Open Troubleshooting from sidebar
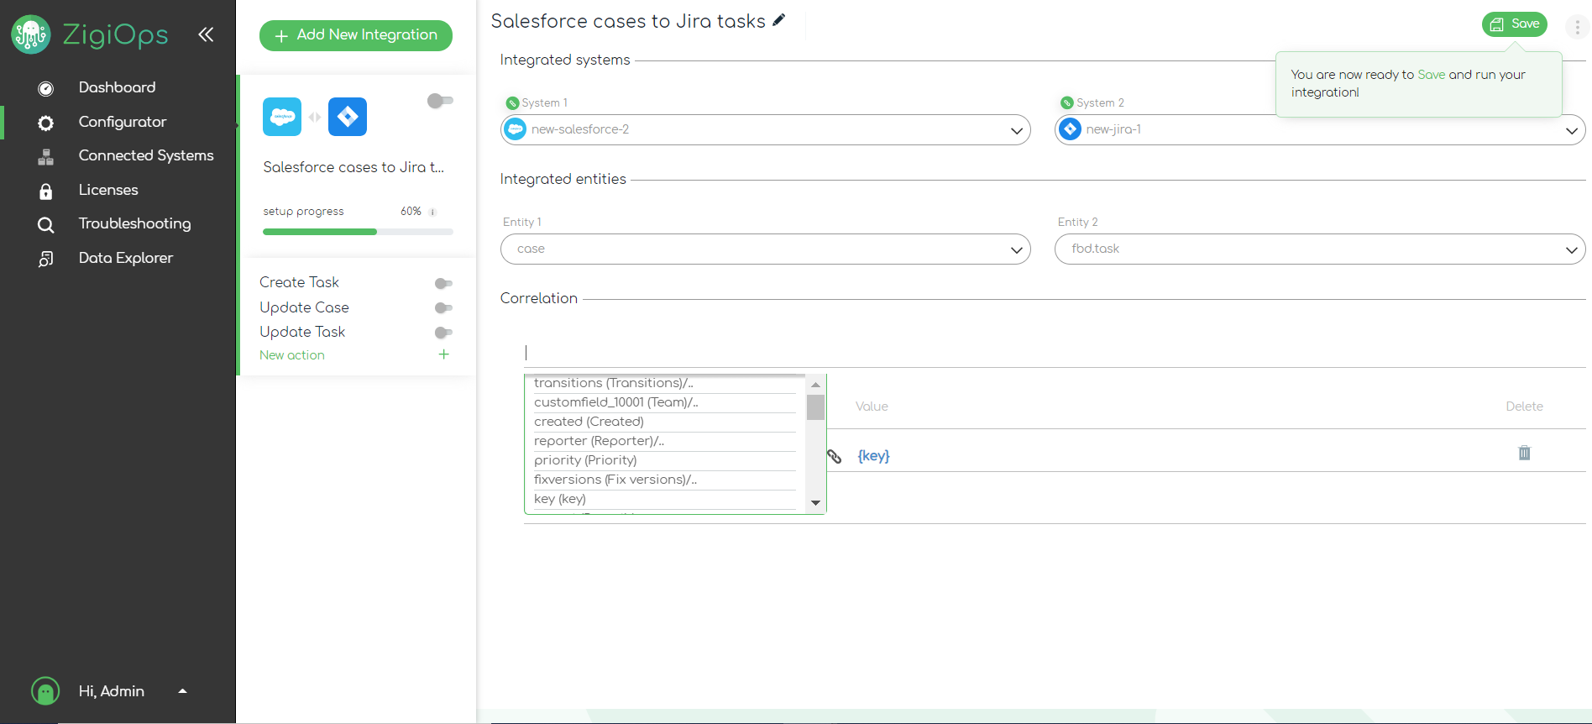The width and height of the screenshot is (1592, 724). pyautogui.click(x=135, y=223)
